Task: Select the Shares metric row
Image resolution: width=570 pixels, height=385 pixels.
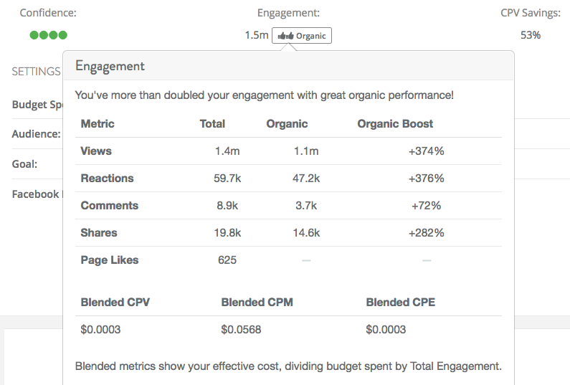Action: pyautogui.click(x=289, y=233)
